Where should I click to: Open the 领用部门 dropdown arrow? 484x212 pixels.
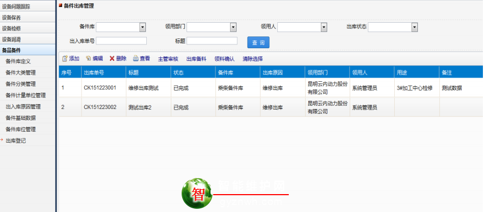pos(233,27)
